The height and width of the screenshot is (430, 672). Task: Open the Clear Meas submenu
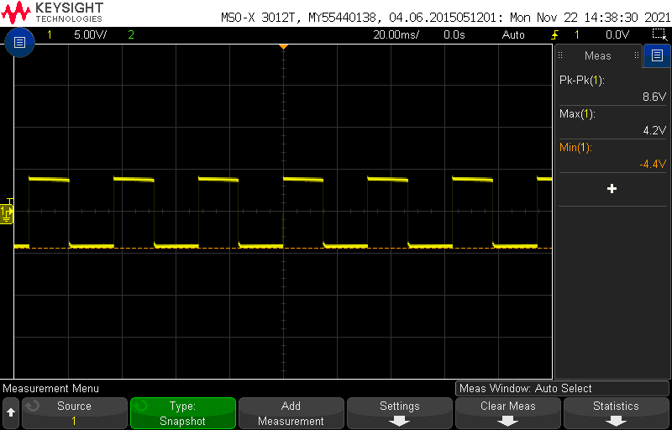(508, 413)
